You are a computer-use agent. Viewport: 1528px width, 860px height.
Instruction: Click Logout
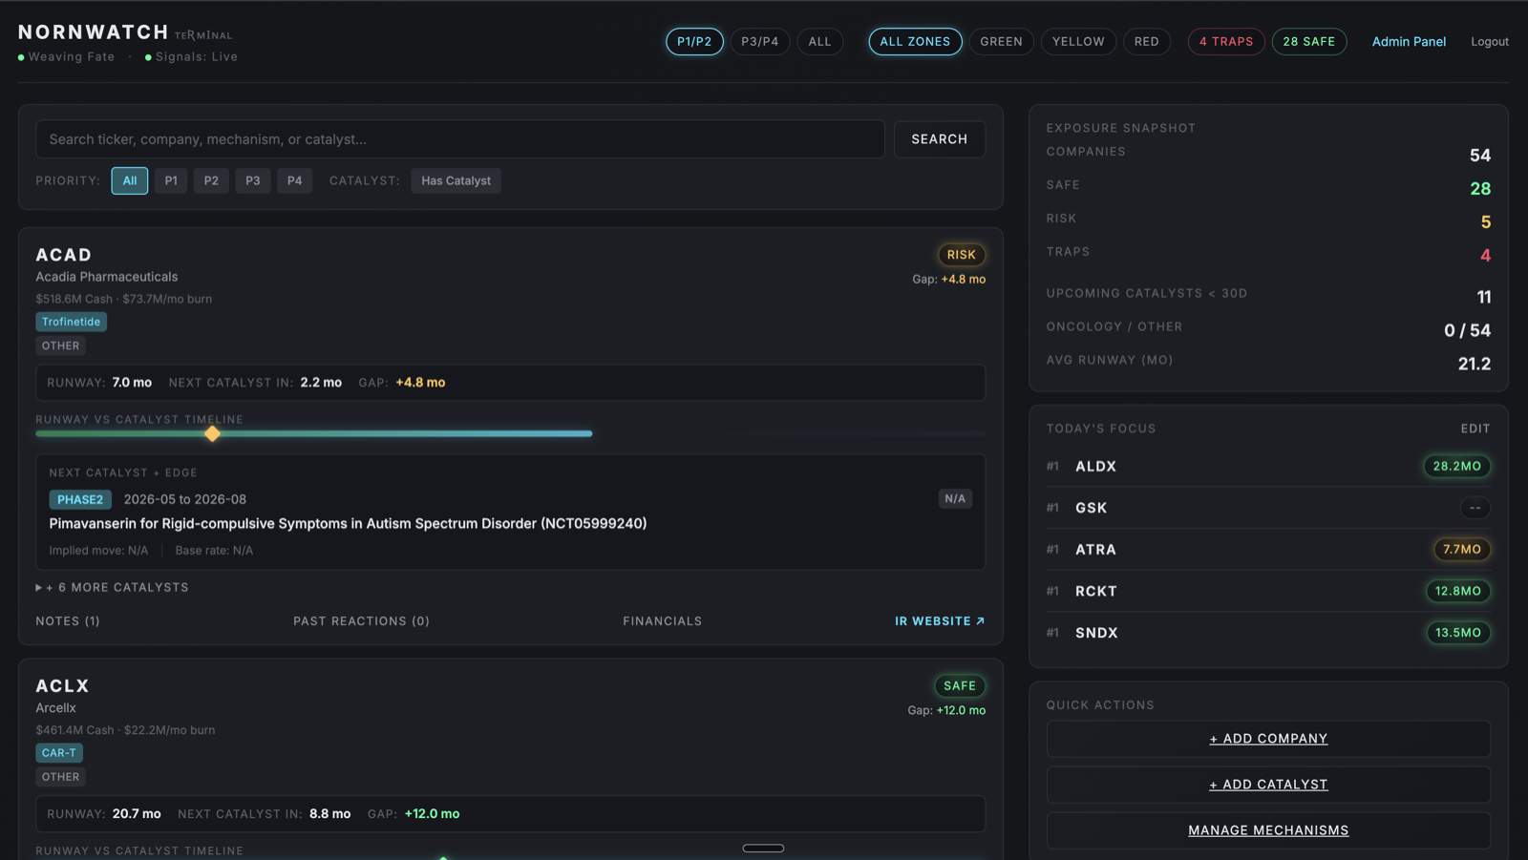pyautogui.click(x=1490, y=42)
